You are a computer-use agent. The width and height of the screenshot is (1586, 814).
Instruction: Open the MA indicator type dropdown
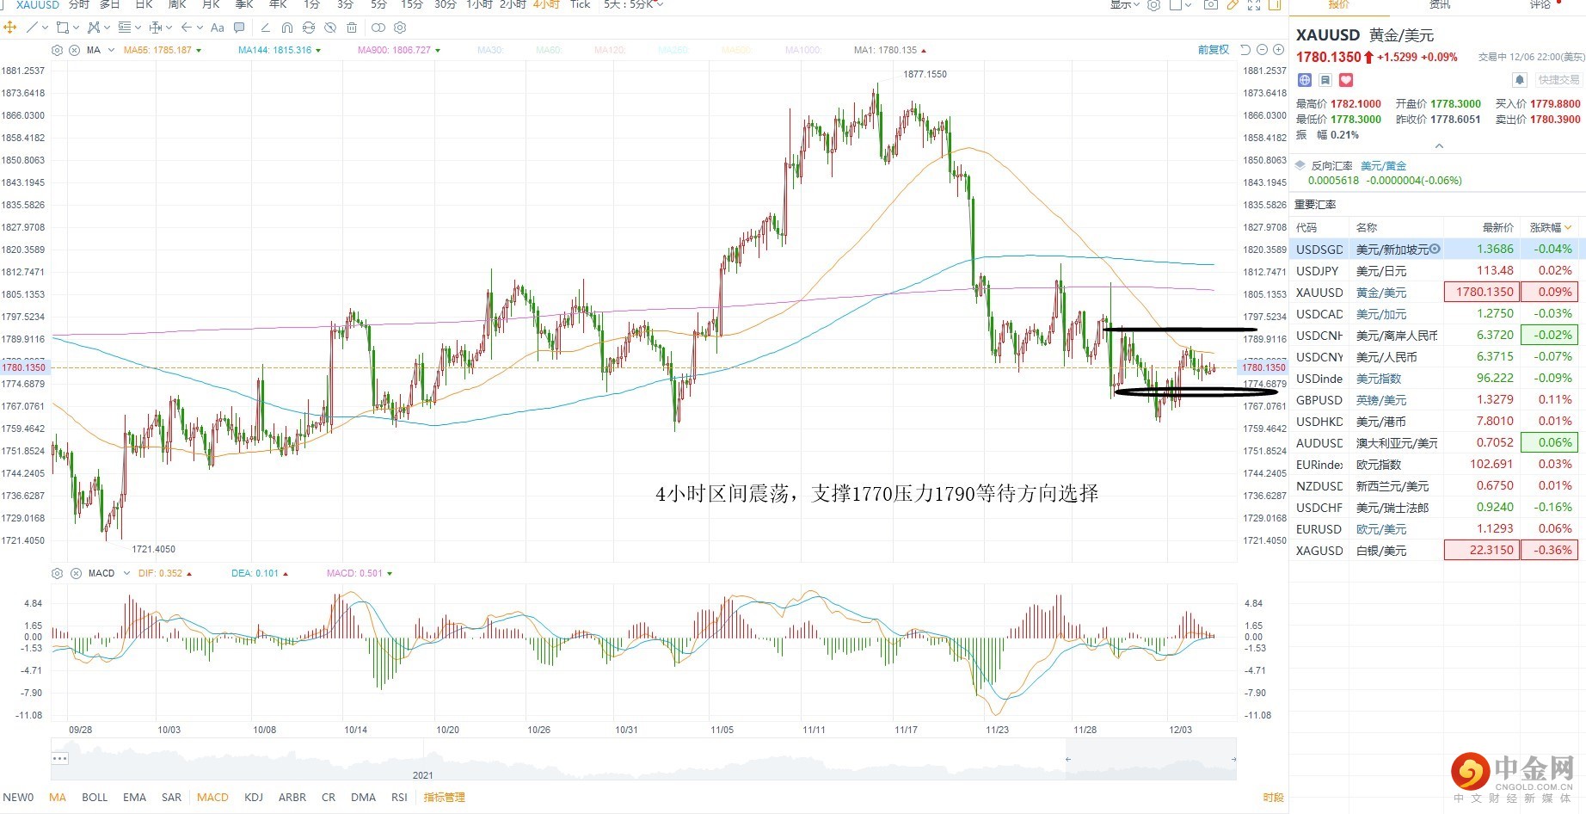(x=111, y=50)
